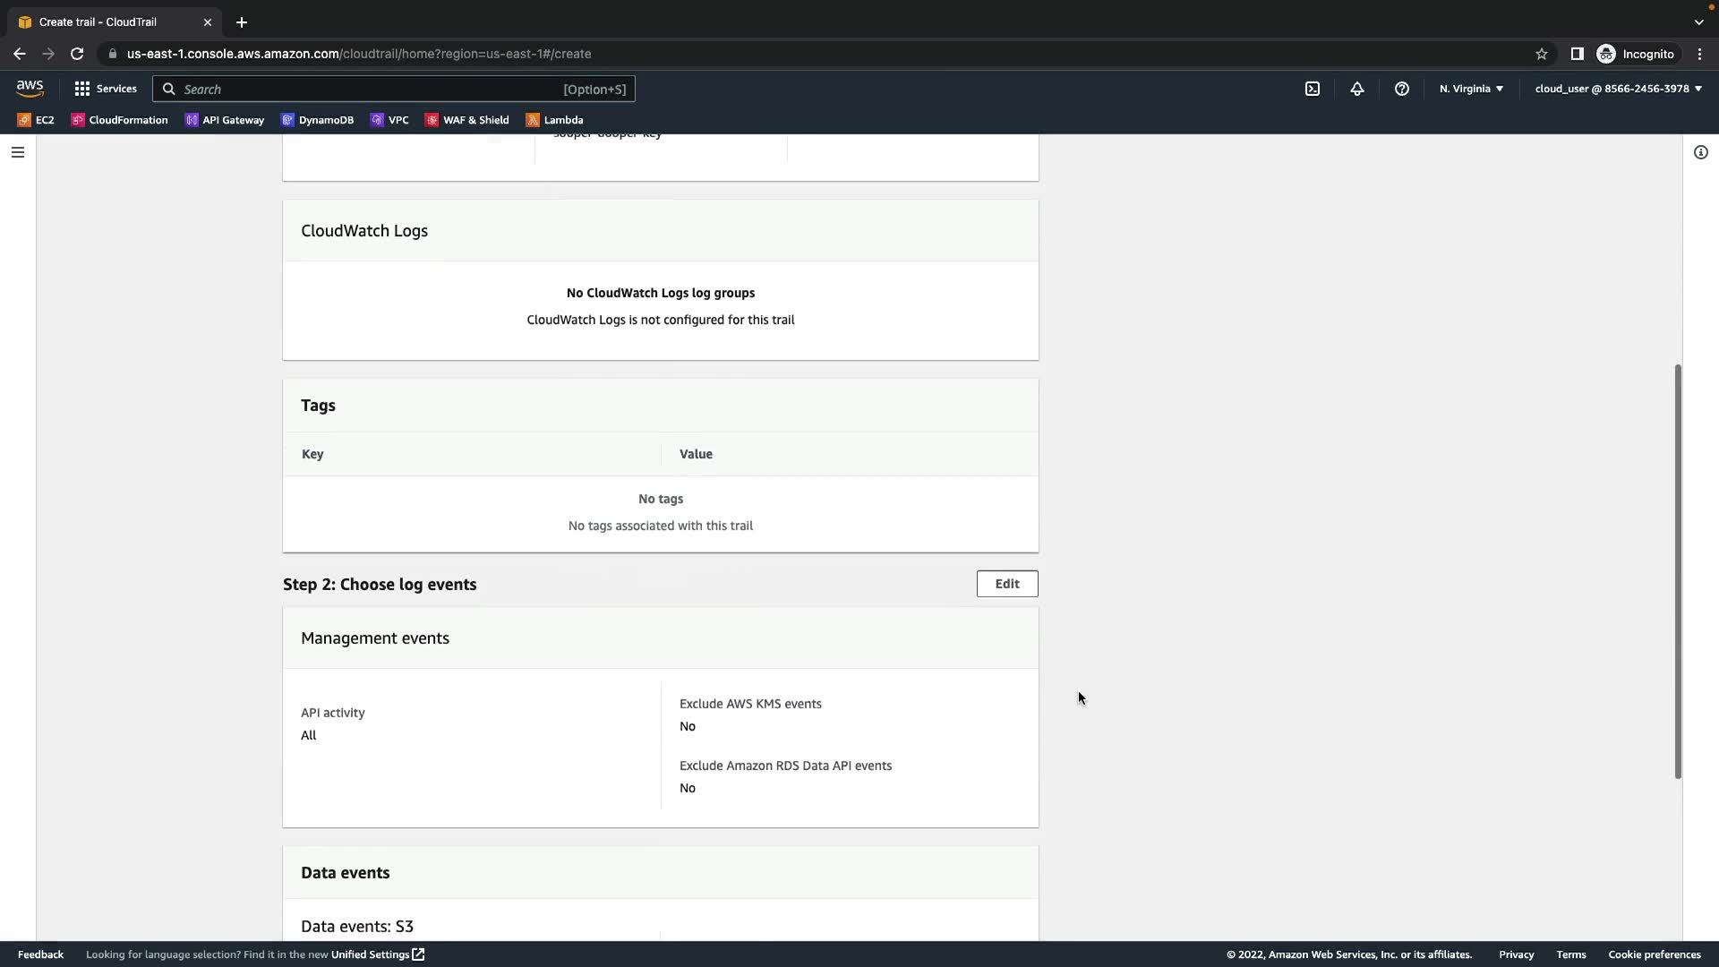Open the AWS help question-mark icon

tap(1402, 89)
